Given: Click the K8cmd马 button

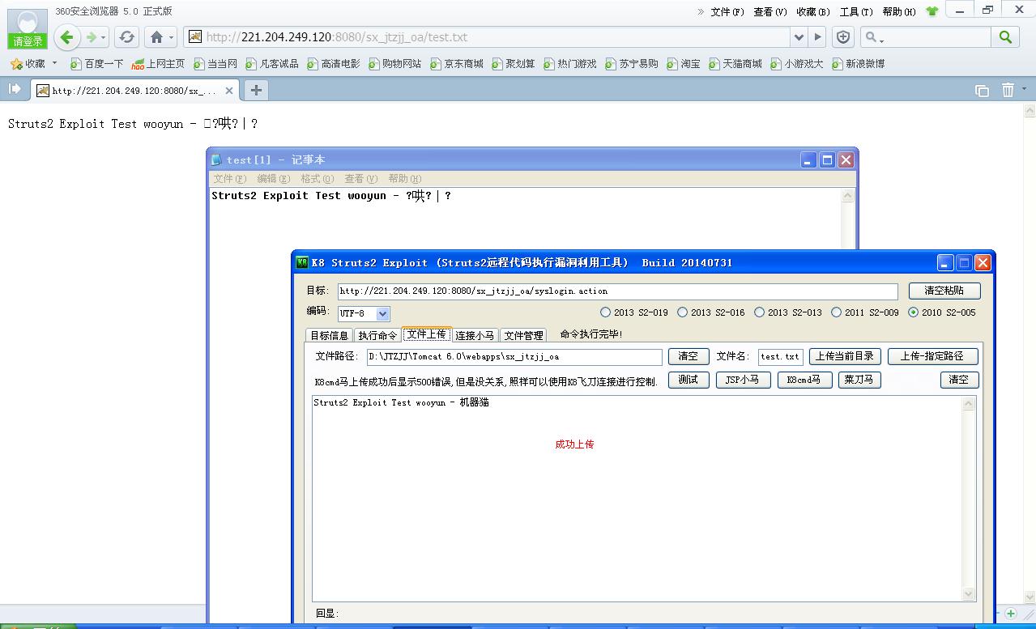Looking at the screenshot, I should [805, 380].
